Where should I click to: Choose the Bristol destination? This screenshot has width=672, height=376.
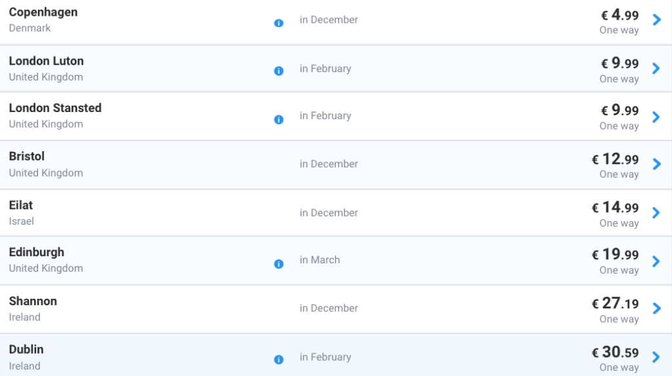point(27,157)
